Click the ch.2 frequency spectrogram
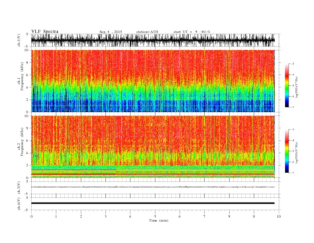Image resolution: width=314 pixels, height=243 pixels. click(153, 147)
